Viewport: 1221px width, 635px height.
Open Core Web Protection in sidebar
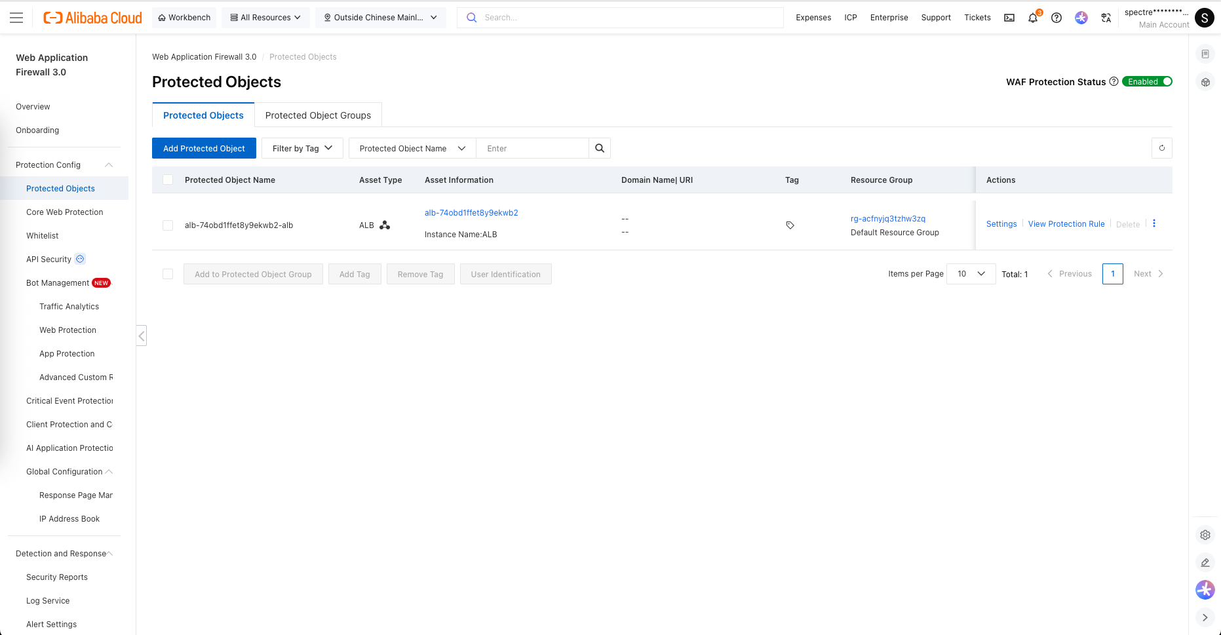(65, 212)
